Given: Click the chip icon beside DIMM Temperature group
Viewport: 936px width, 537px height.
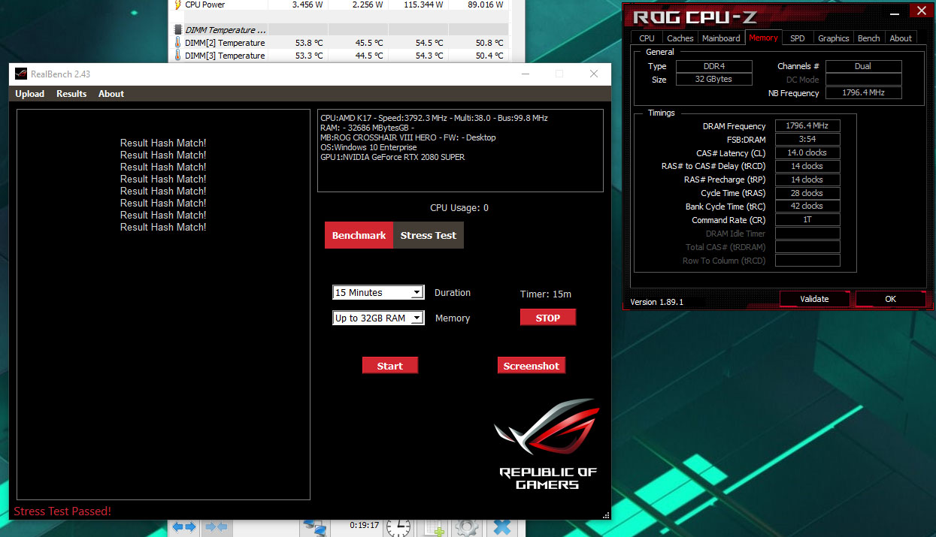Looking at the screenshot, I should coord(177,30).
